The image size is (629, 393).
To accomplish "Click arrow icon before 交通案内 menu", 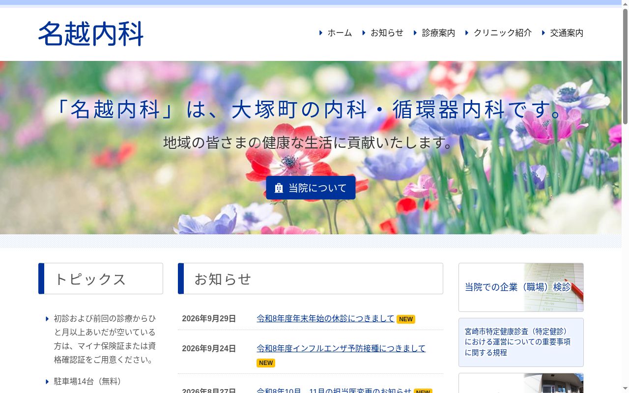I will pyautogui.click(x=543, y=33).
